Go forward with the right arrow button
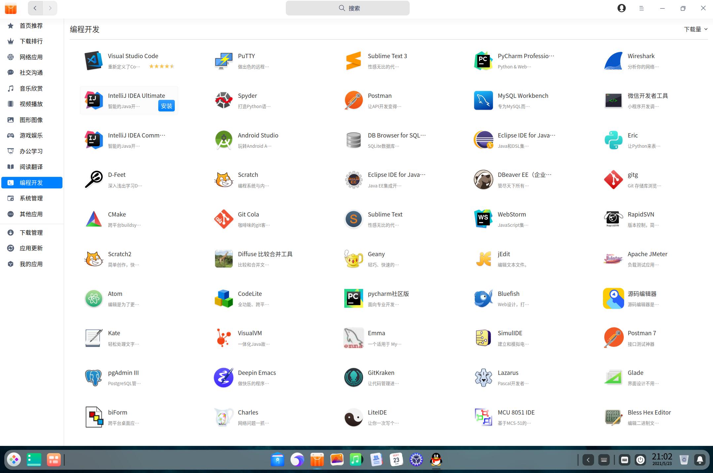 [50, 8]
